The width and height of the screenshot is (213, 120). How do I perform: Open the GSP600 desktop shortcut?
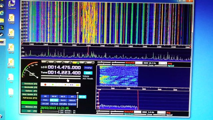(x=12, y=19)
